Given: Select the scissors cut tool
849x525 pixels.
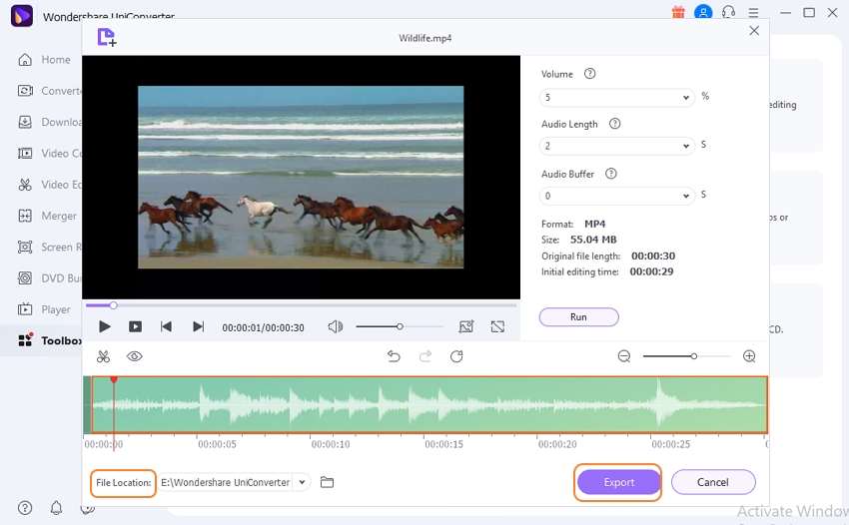Looking at the screenshot, I should pyautogui.click(x=103, y=356).
